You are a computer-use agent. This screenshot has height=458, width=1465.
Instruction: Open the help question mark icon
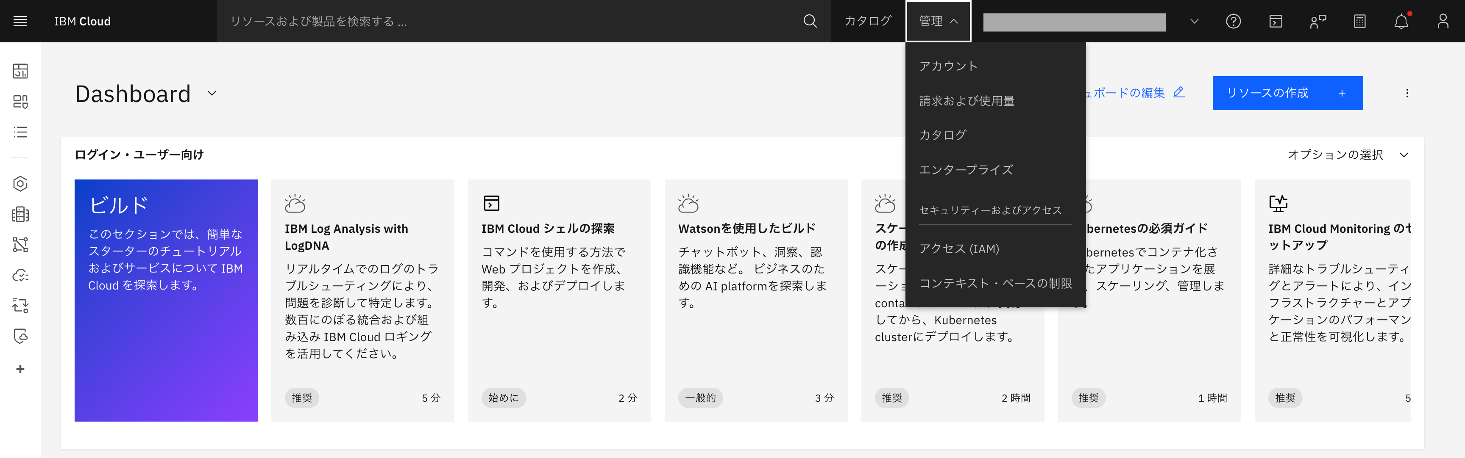1233,21
